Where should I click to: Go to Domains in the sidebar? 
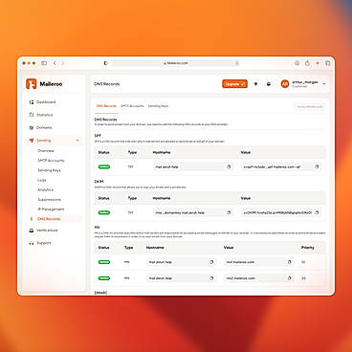tap(40, 127)
